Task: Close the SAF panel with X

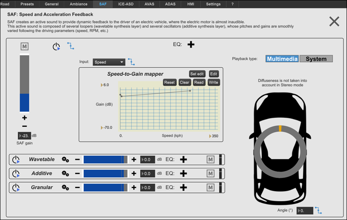Action: pyautogui.click(x=334, y=21)
